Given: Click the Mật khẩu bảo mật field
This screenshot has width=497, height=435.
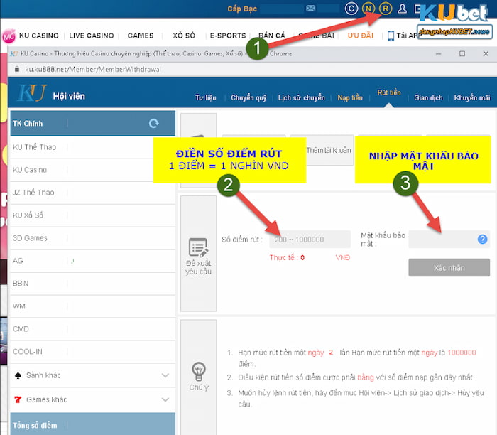Looking at the screenshot, I should tap(449, 240).
